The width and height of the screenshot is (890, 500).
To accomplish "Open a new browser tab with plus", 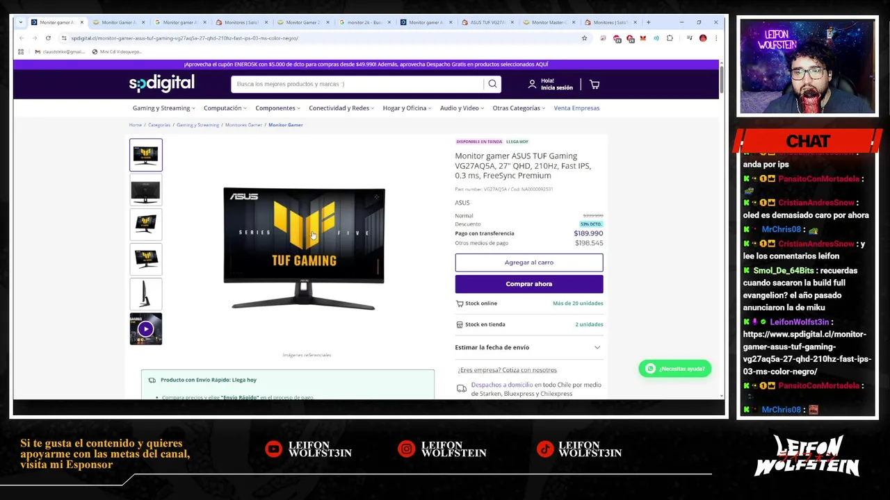I will coord(648,22).
